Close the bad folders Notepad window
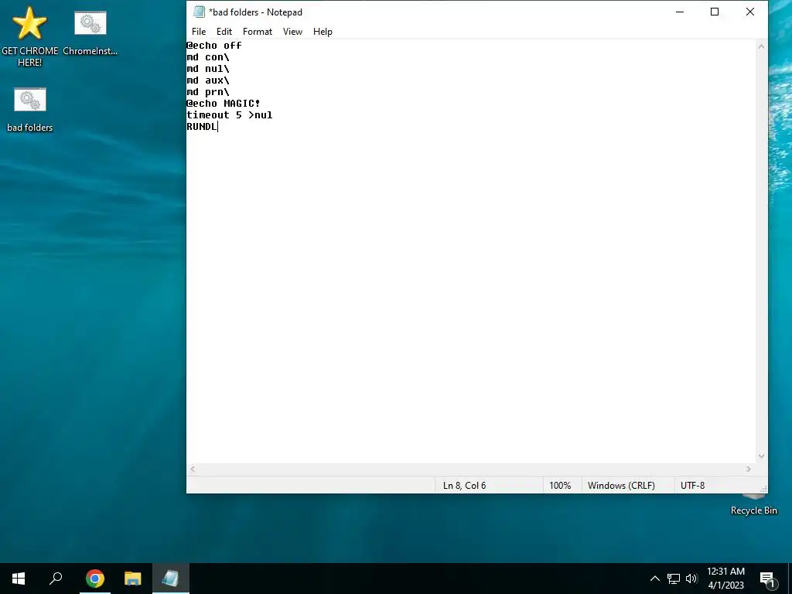The height and width of the screenshot is (594, 792). (x=750, y=12)
